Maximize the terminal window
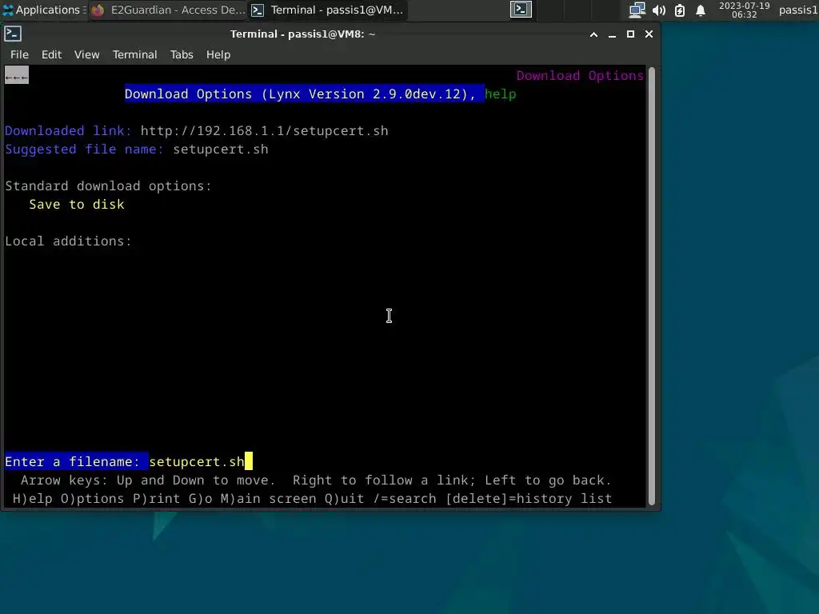 [x=630, y=34]
